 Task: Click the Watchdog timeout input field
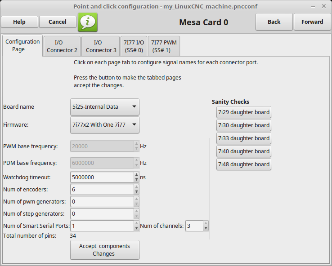[102, 177]
